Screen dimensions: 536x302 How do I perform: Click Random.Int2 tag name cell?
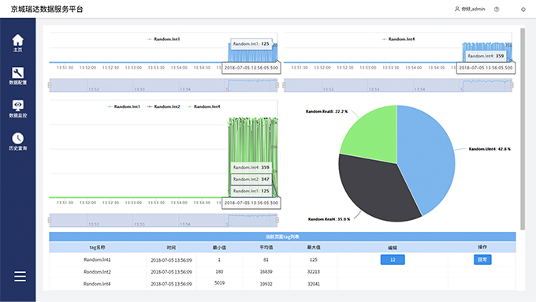[x=97, y=272]
